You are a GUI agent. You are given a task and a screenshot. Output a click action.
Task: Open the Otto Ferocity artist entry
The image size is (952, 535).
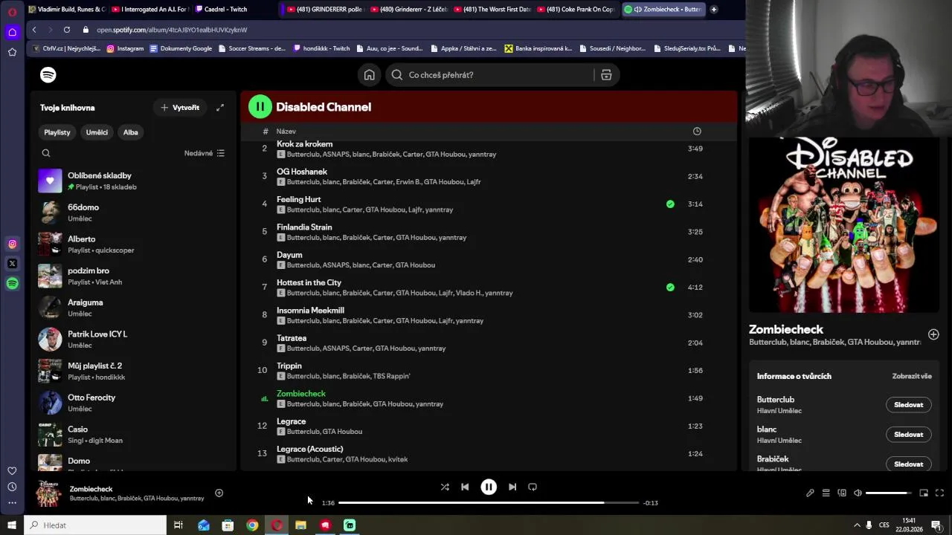134,403
